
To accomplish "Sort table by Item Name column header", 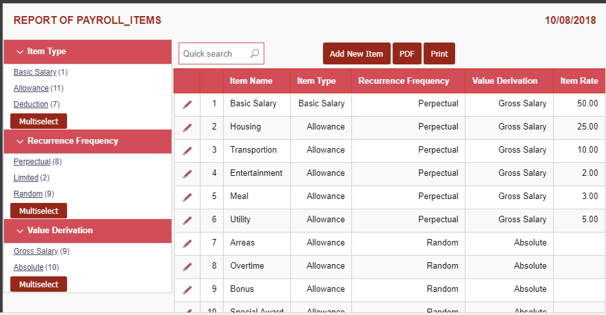I will pyautogui.click(x=251, y=81).
